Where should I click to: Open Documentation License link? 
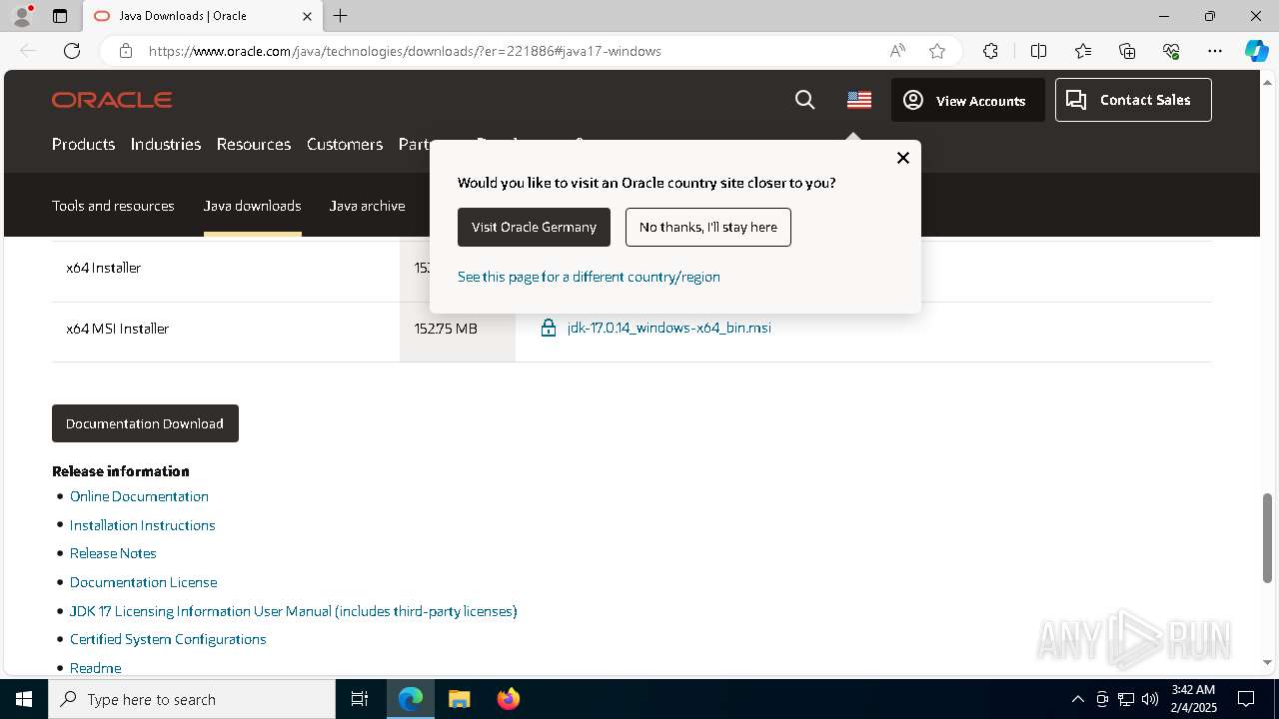pyautogui.click(x=143, y=582)
